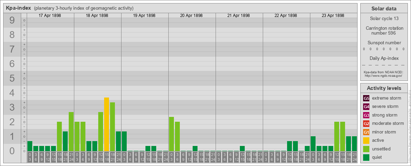Click the Kp scale number 0
Image resolution: width=411 pixels, height=166 pixels.
12,151
